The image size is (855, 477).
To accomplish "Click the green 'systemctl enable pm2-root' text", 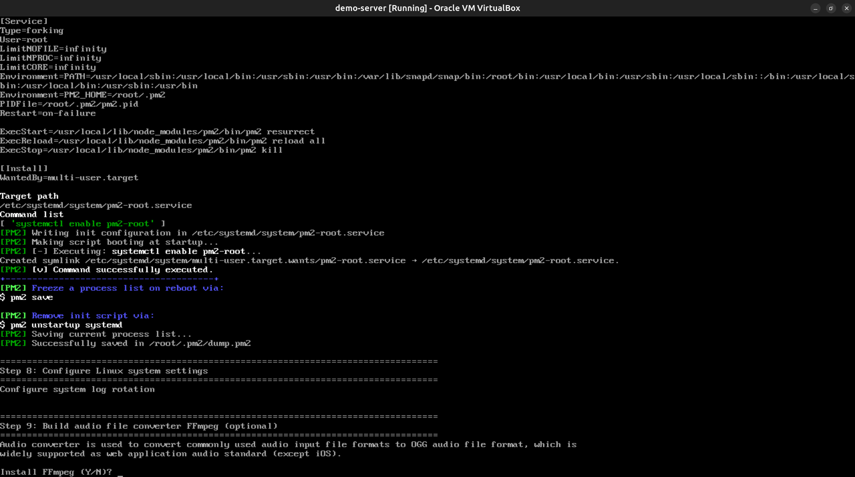I will pos(83,223).
